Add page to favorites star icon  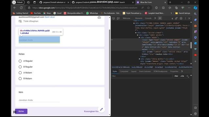tap(148, 8)
